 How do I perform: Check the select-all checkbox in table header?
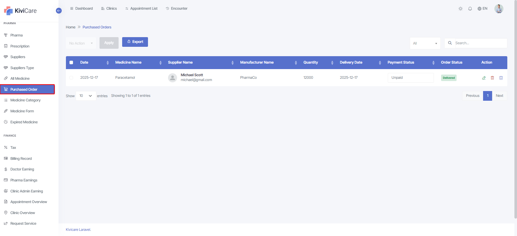click(71, 63)
